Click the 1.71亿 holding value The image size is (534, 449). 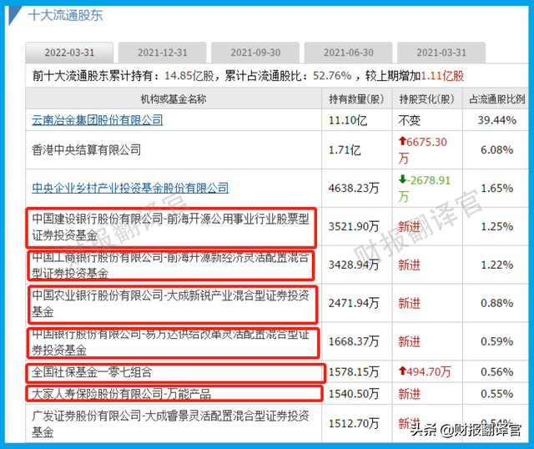pos(345,150)
